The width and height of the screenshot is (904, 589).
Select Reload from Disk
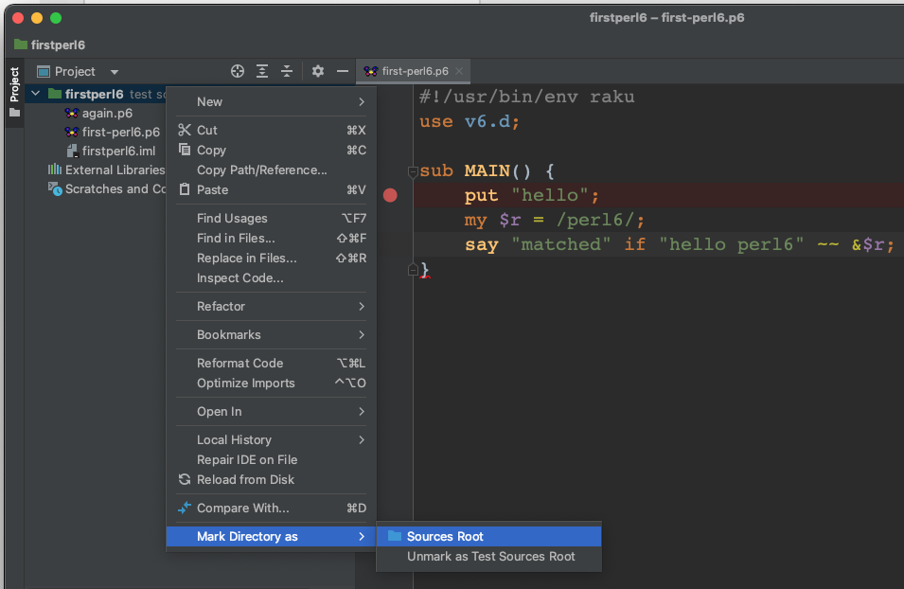click(x=271, y=479)
